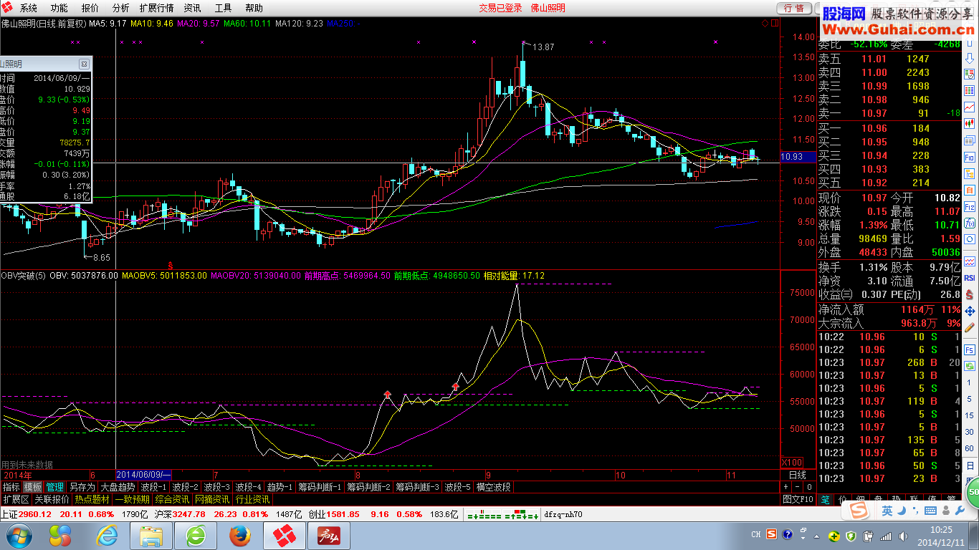The height and width of the screenshot is (550, 979).
Task: Click the volume speaker tray icon
Action: pos(903,536)
